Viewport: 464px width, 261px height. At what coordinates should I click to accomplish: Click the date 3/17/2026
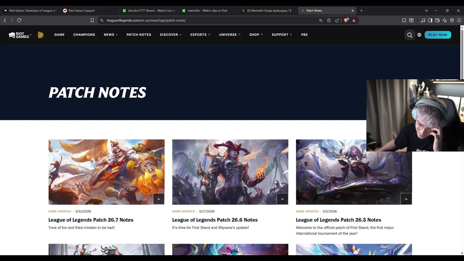point(207,211)
